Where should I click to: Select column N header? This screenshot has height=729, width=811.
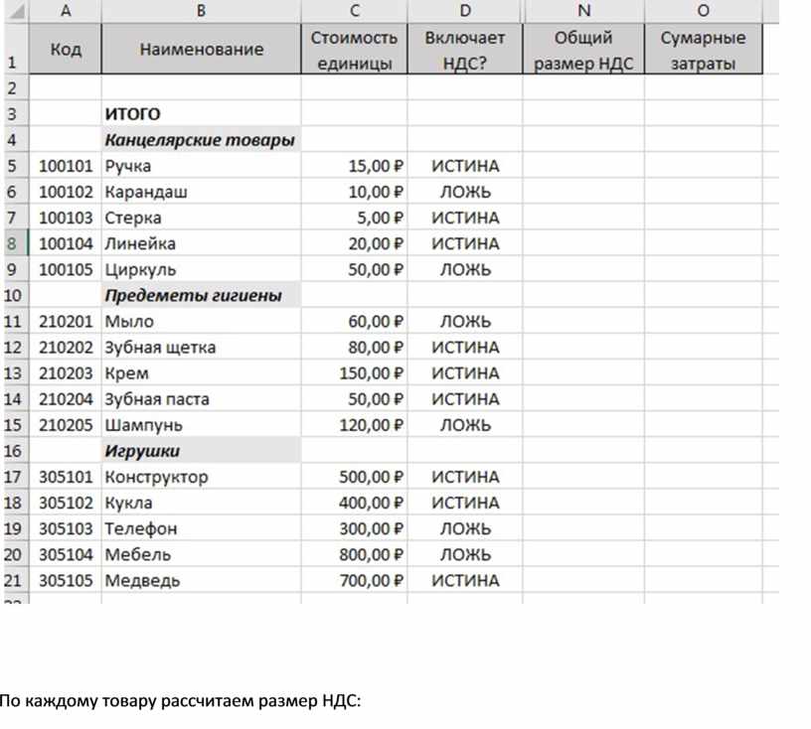[x=584, y=11]
